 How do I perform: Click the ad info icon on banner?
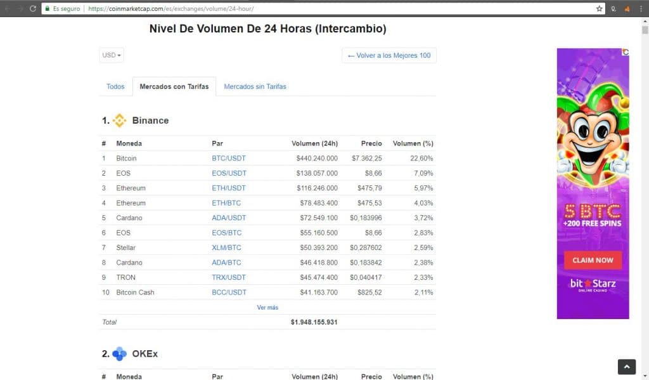626,52
